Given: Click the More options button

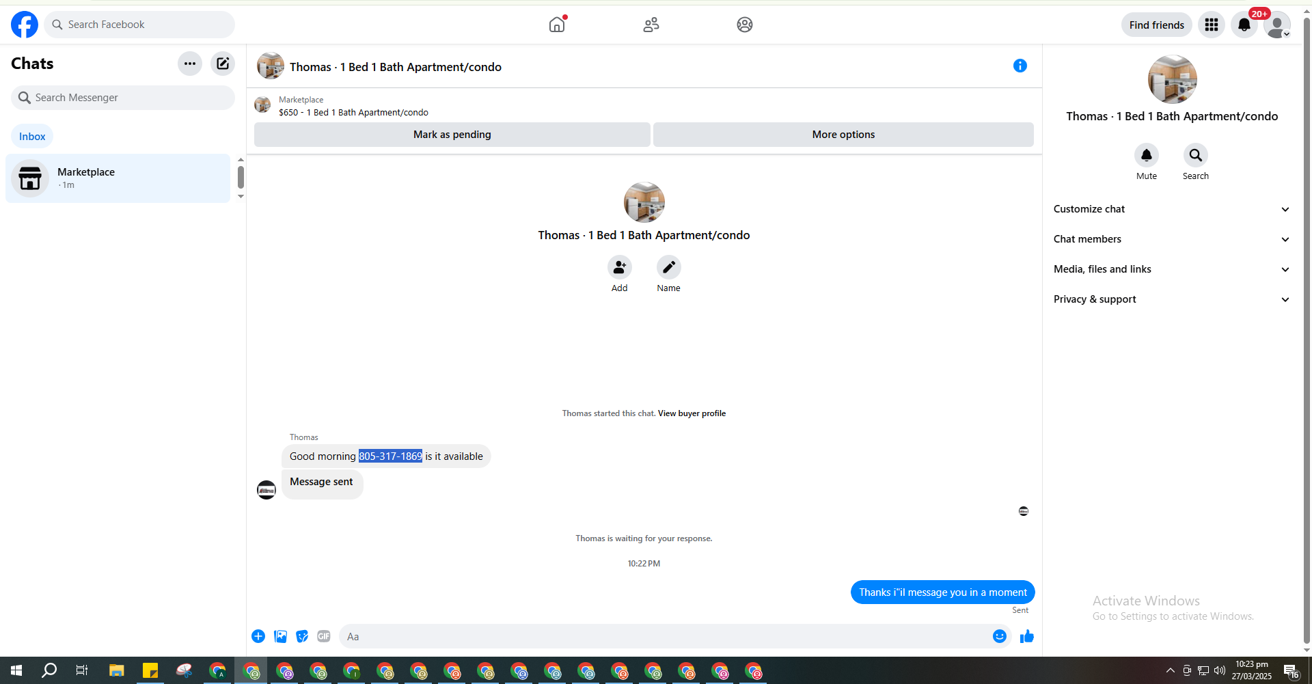Looking at the screenshot, I should [843, 135].
